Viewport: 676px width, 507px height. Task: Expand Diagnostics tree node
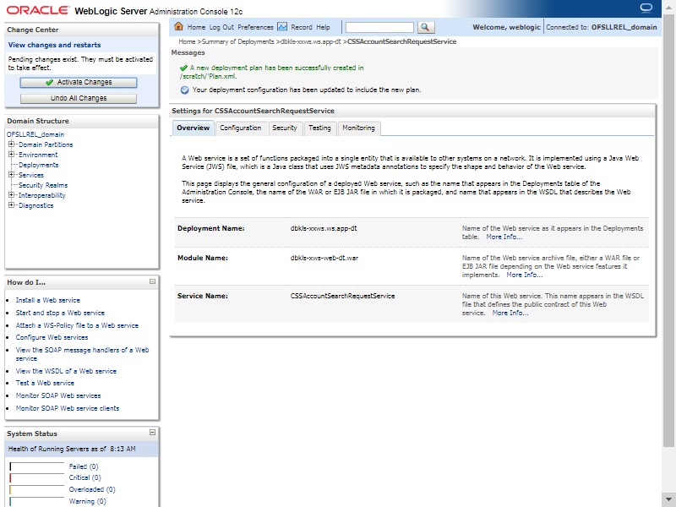[11, 205]
